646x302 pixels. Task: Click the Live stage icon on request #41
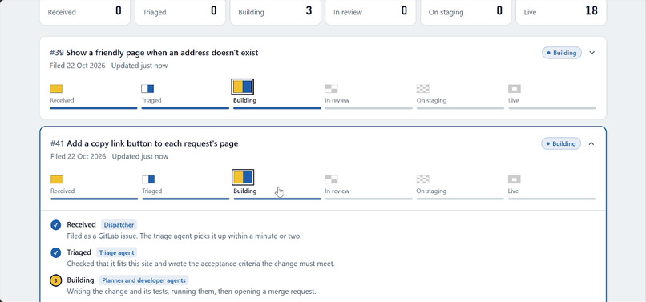[x=515, y=179]
